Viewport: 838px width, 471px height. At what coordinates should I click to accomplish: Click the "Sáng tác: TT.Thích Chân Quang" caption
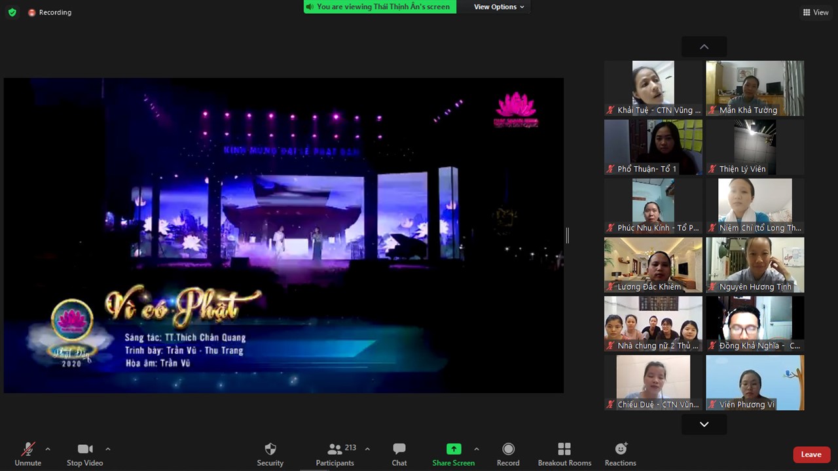[185, 338]
